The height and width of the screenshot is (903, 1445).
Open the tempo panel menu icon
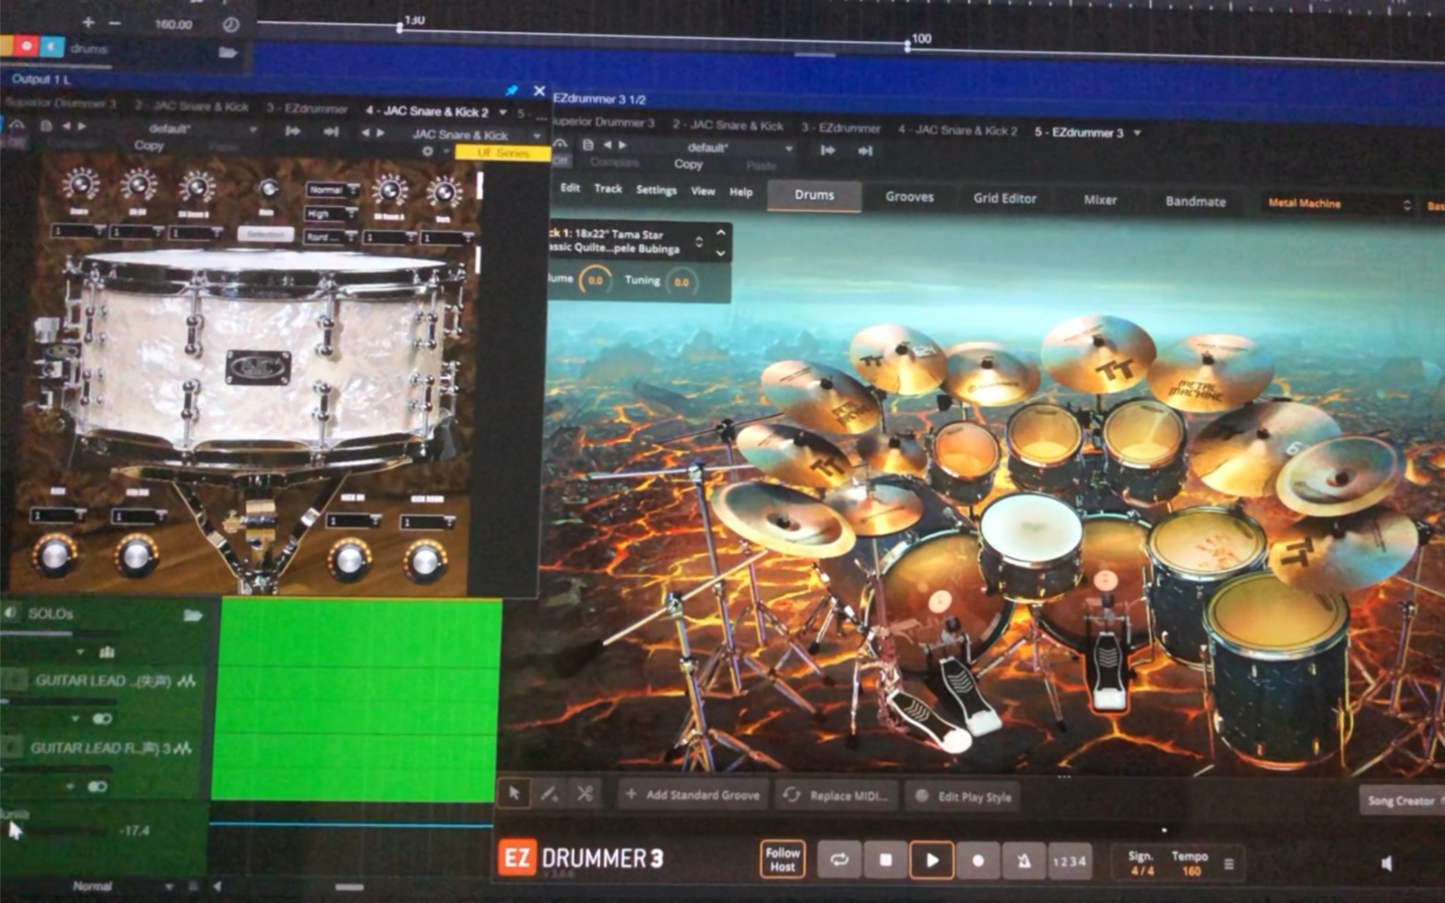click(x=1229, y=864)
